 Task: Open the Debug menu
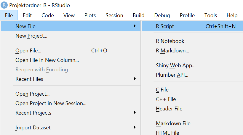tap(162, 15)
